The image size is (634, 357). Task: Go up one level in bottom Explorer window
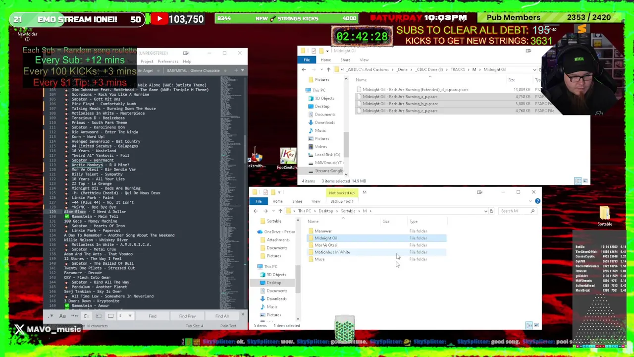pos(280,211)
